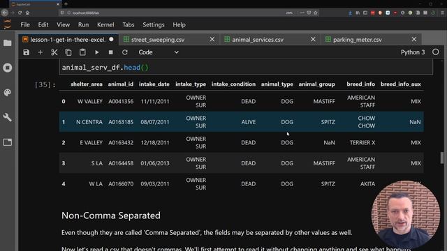This screenshot has width=447, height=251.
Task: Click the presenter webcam thumbnail
Action: (405, 215)
